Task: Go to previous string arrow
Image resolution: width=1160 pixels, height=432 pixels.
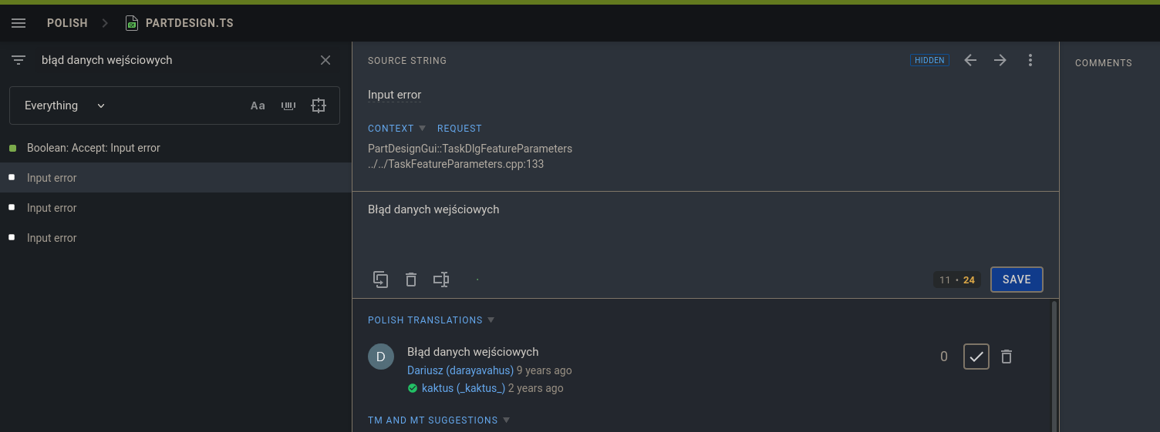Action: 970,60
